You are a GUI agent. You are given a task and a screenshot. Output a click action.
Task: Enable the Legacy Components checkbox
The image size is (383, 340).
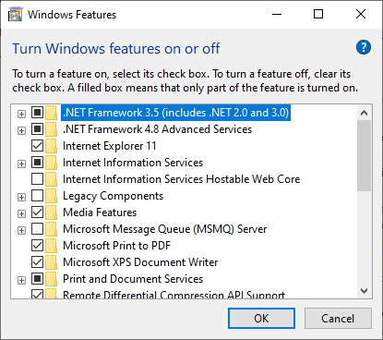(37, 196)
